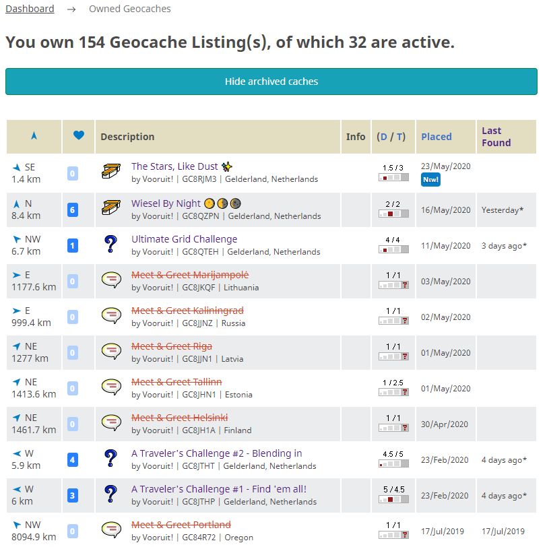The width and height of the screenshot is (549, 547).
Task: Go to the Dashboard breadcrumb
Action: (x=30, y=9)
